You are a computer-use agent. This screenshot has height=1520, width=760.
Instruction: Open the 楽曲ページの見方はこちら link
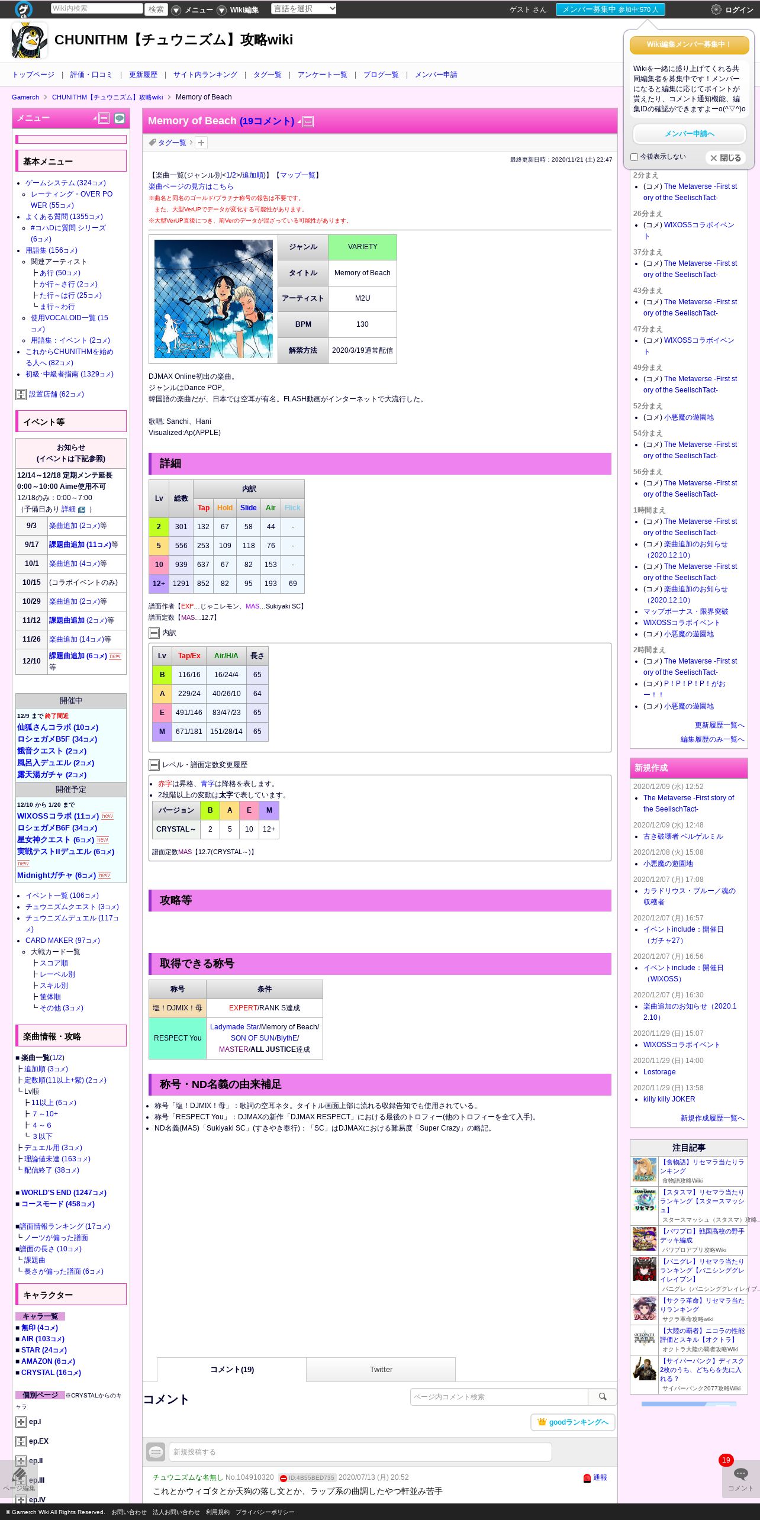pos(191,186)
